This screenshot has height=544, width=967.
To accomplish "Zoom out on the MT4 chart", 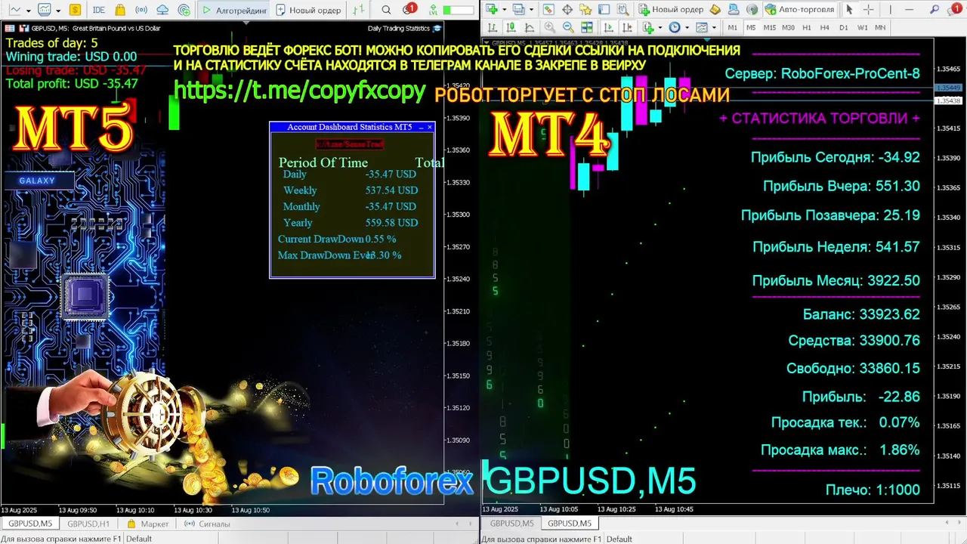I will 568,27.
